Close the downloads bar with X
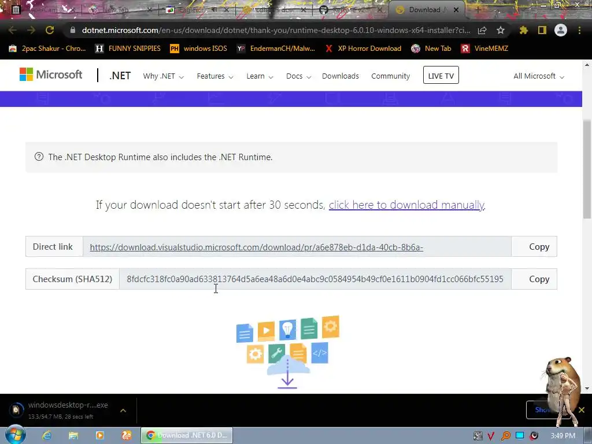This screenshot has height=444, width=592. click(x=582, y=410)
